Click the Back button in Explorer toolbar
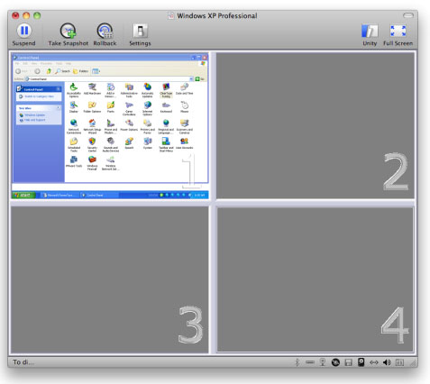 pos(21,71)
